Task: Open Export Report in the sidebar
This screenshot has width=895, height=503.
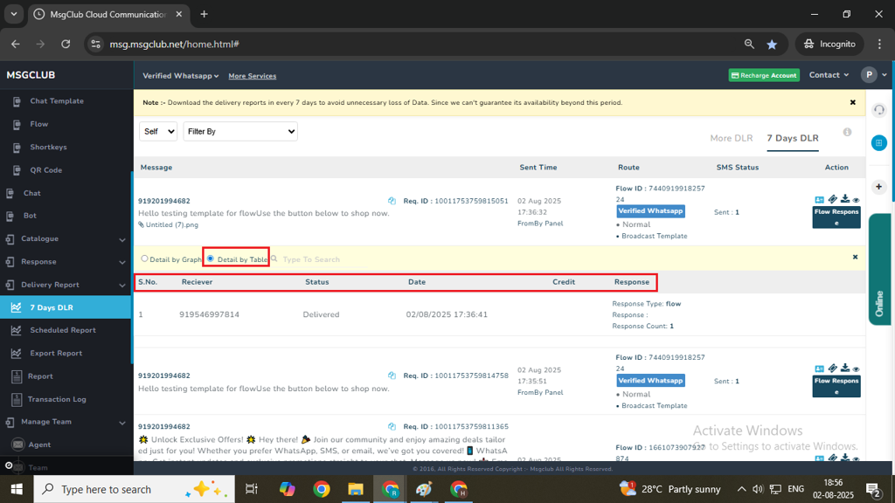Action: [x=56, y=353]
